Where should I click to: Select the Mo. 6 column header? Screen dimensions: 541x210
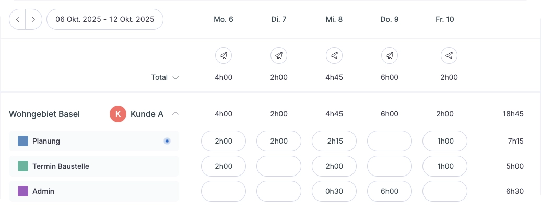click(x=224, y=19)
